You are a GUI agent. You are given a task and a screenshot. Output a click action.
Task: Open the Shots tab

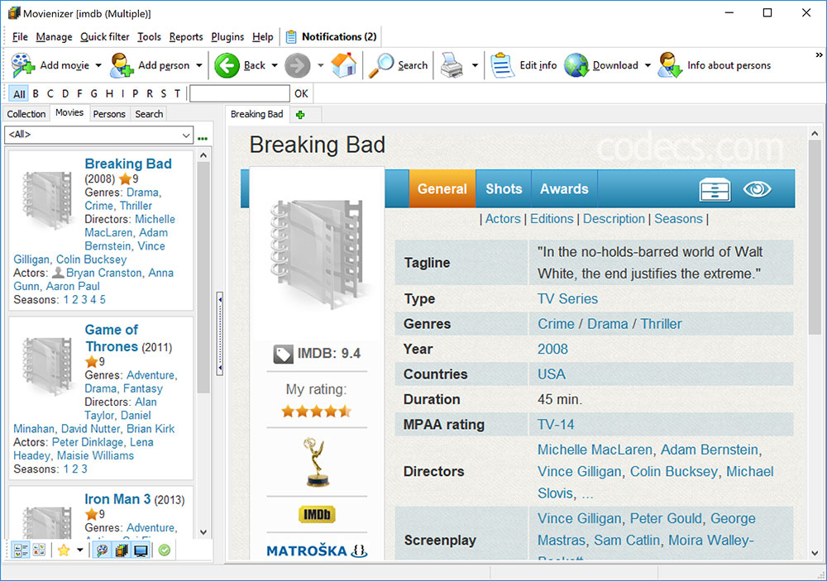click(504, 188)
